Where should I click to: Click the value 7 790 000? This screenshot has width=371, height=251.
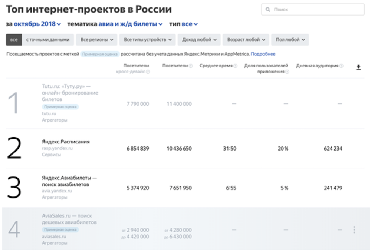pyautogui.click(x=138, y=104)
